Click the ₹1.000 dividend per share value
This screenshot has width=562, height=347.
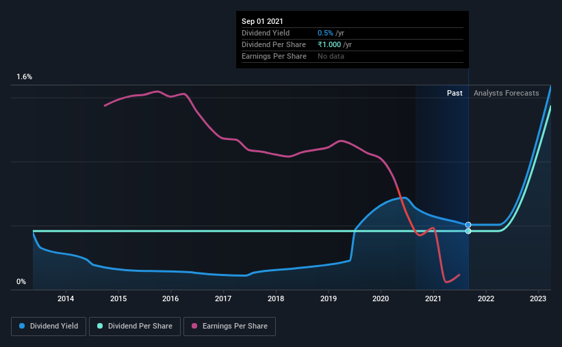(329, 44)
